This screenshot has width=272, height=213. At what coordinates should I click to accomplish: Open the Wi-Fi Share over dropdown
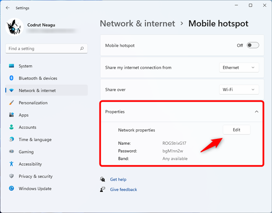tap(239, 90)
